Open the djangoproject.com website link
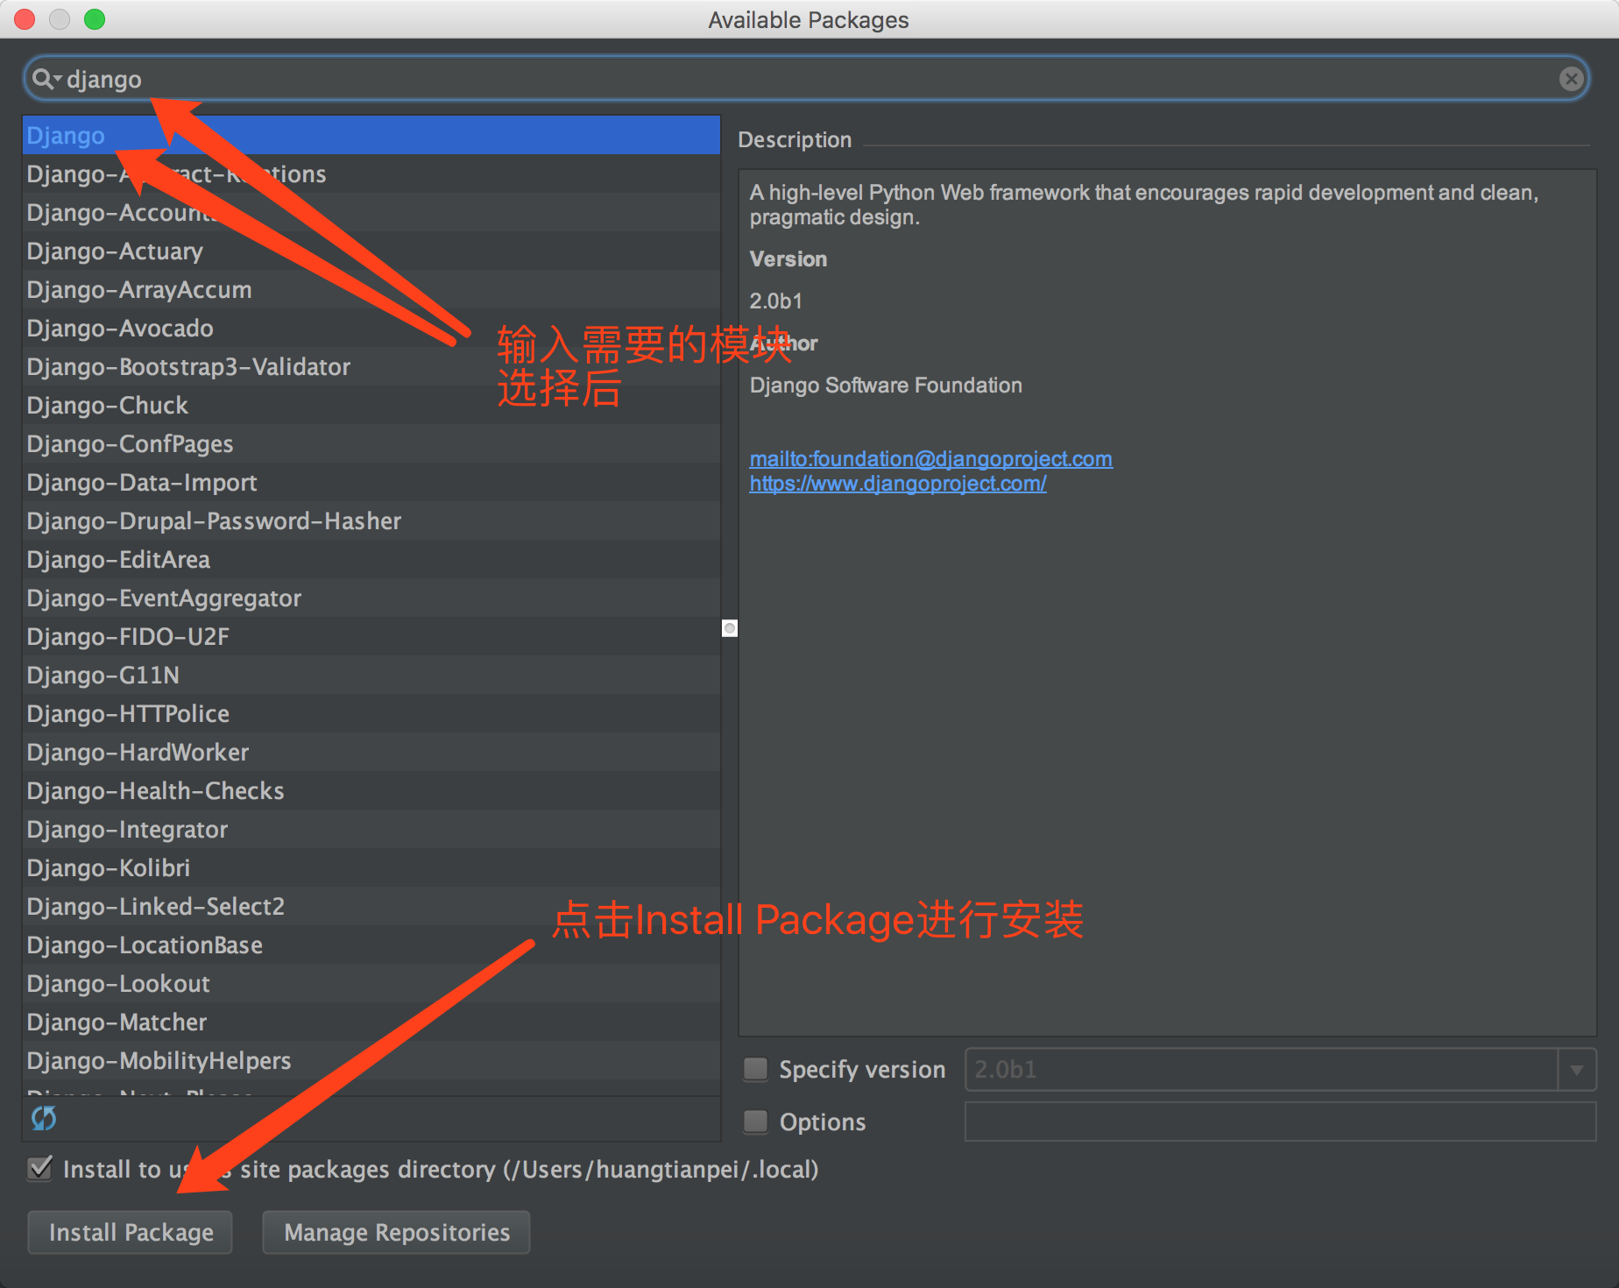 tap(898, 483)
